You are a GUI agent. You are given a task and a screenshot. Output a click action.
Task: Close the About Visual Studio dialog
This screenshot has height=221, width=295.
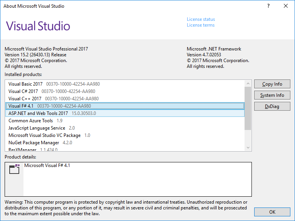pyautogui.click(x=286, y=6)
